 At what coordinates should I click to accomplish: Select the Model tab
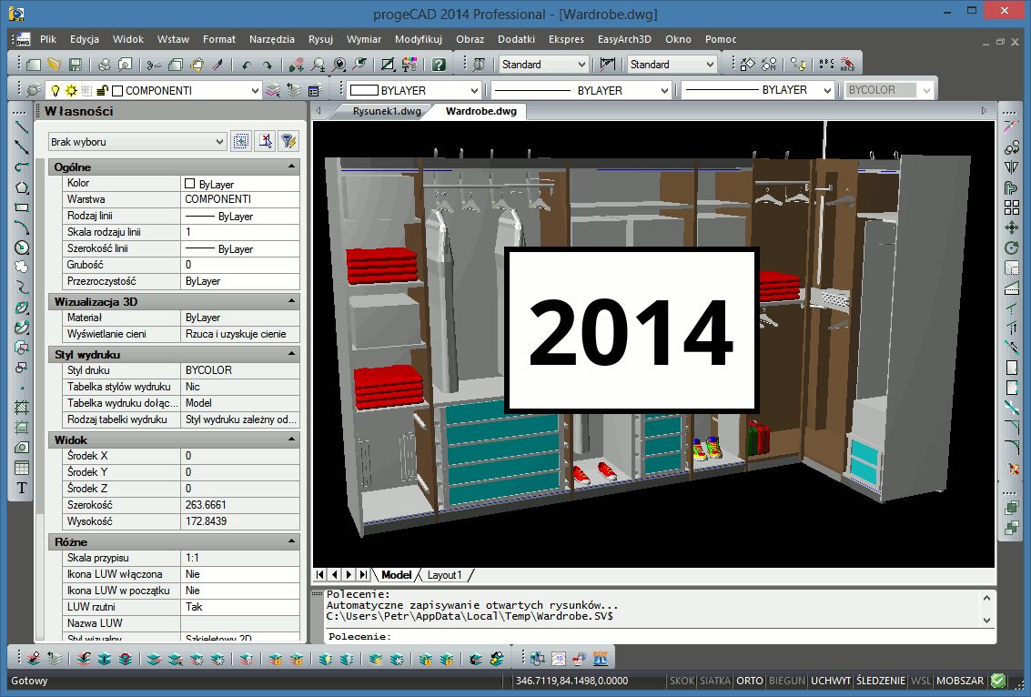(x=396, y=575)
